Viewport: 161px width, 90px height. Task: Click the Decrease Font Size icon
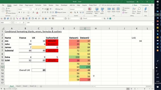[39, 9]
